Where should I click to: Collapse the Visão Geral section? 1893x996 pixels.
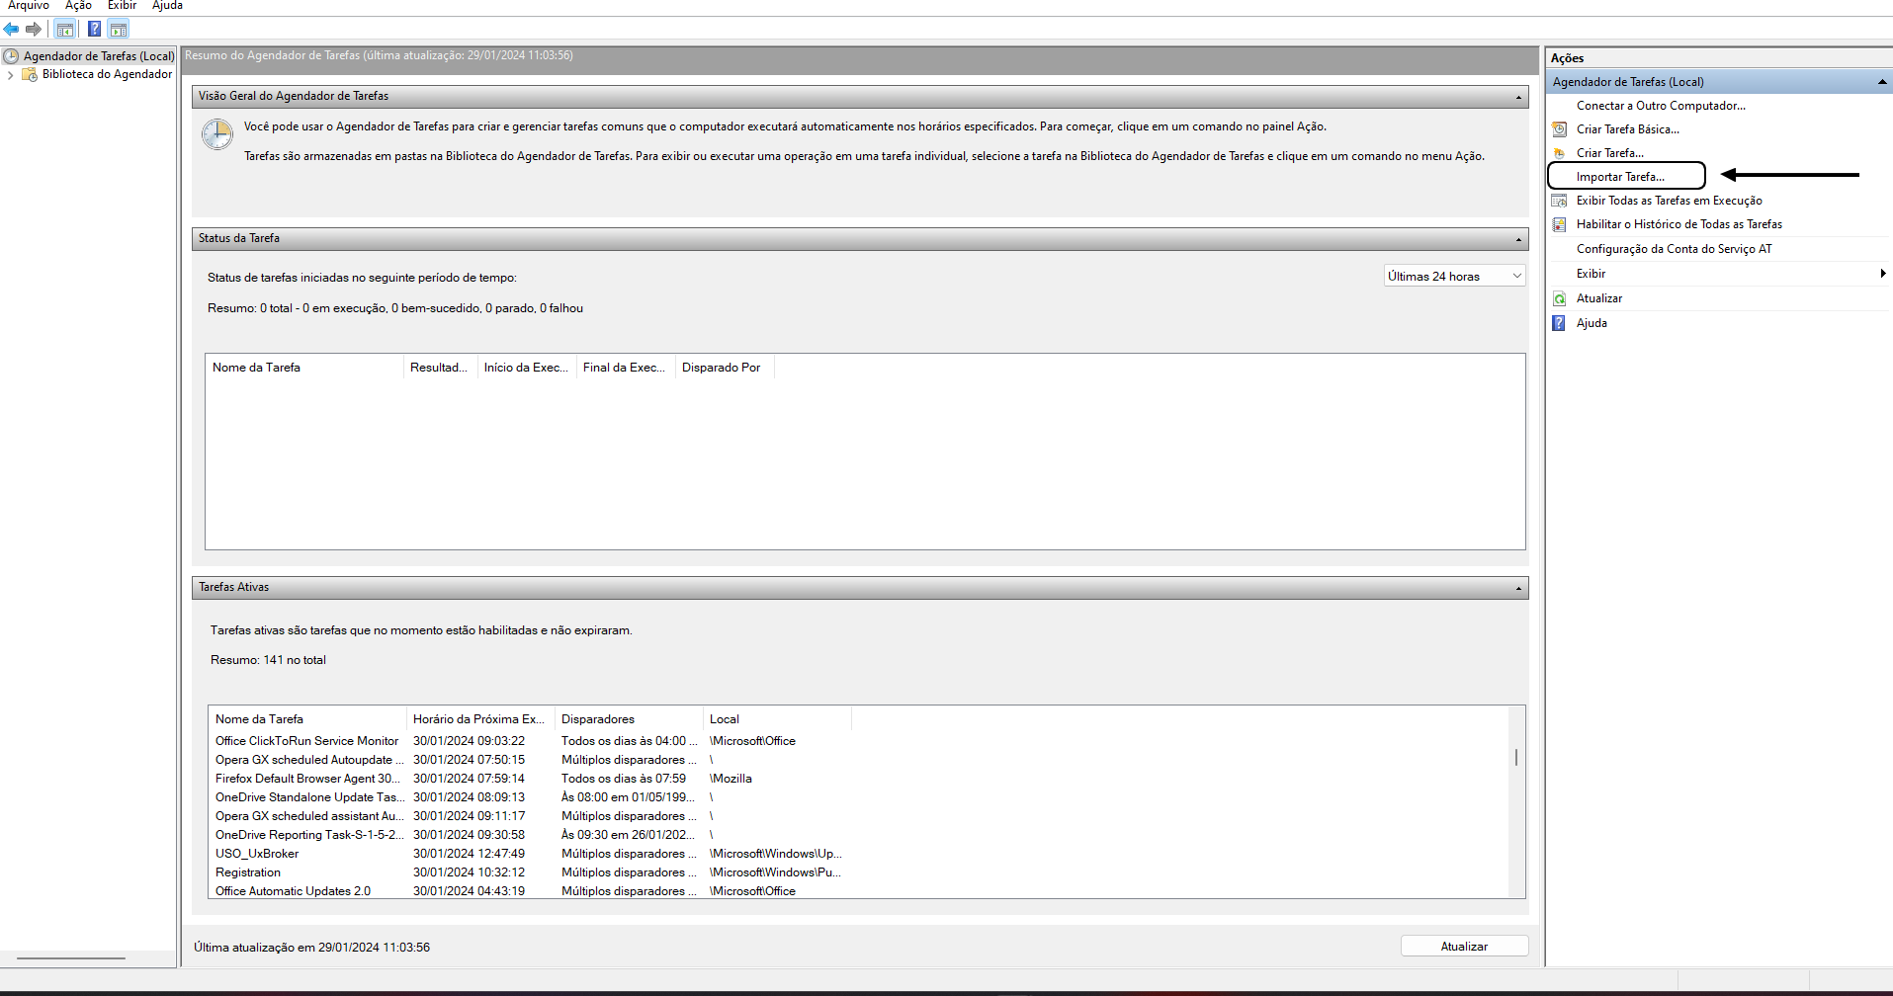click(x=1518, y=97)
